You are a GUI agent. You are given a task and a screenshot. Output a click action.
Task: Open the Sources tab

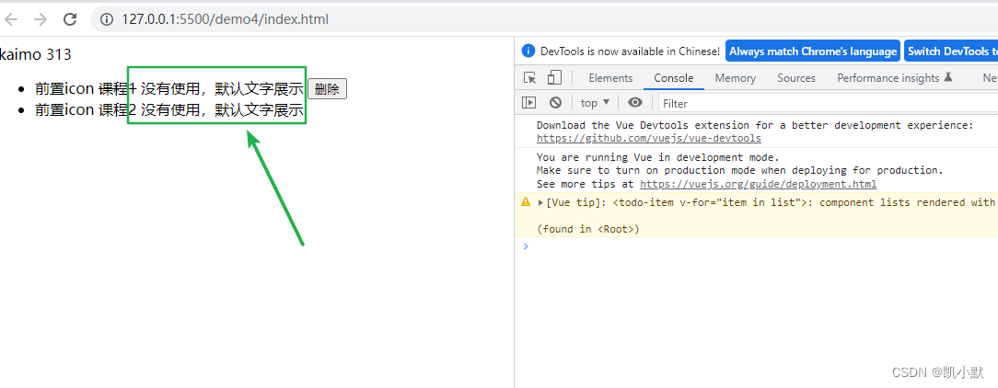click(795, 77)
